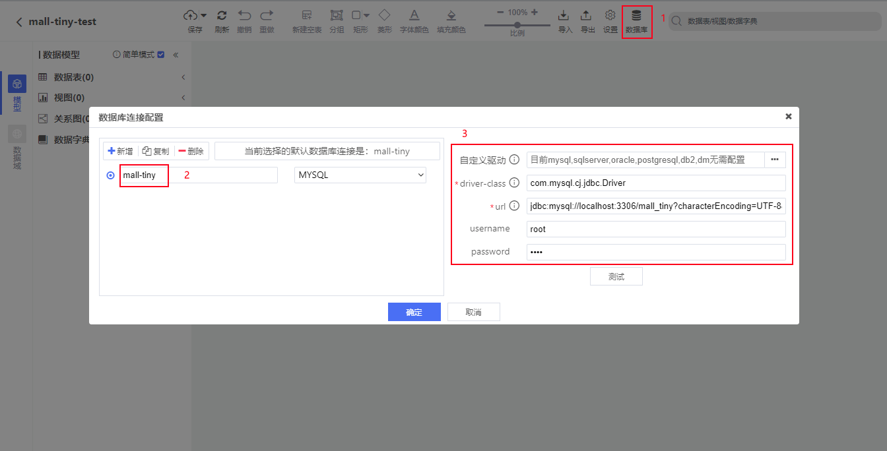The width and height of the screenshot is (887, 451).
Task: Confirm with the 确定 button
Action: point(414,312)
